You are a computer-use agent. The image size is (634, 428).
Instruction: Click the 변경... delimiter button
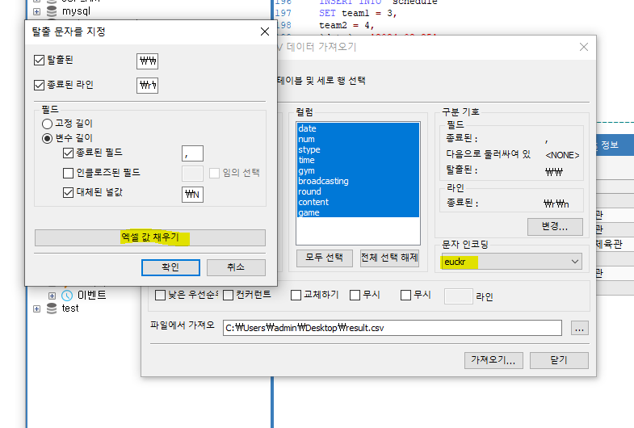pyautogui.click(x=555, y=227)
